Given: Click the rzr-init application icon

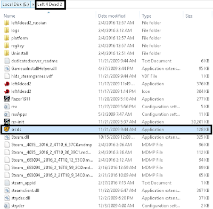Looking at the screenshot, I should tap(7, 122).
